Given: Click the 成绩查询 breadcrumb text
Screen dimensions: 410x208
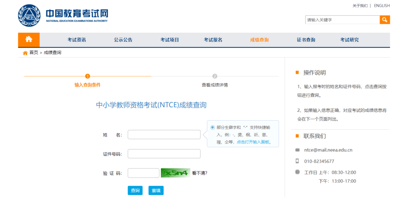Looking at the screenshot, I should (x=52, y=52).
